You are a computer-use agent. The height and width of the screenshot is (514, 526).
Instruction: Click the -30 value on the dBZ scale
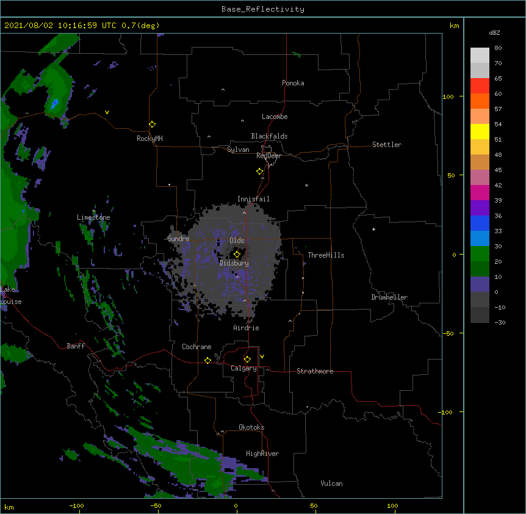(x=500, y=322)
